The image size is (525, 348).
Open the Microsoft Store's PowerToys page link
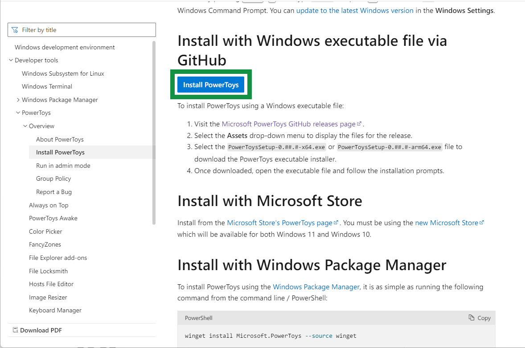279,223
